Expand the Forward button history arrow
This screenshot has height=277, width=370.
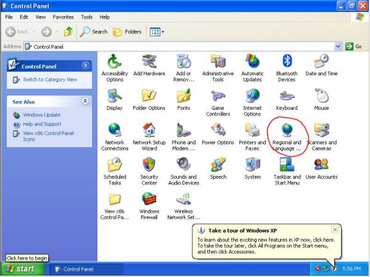(57, 32)
